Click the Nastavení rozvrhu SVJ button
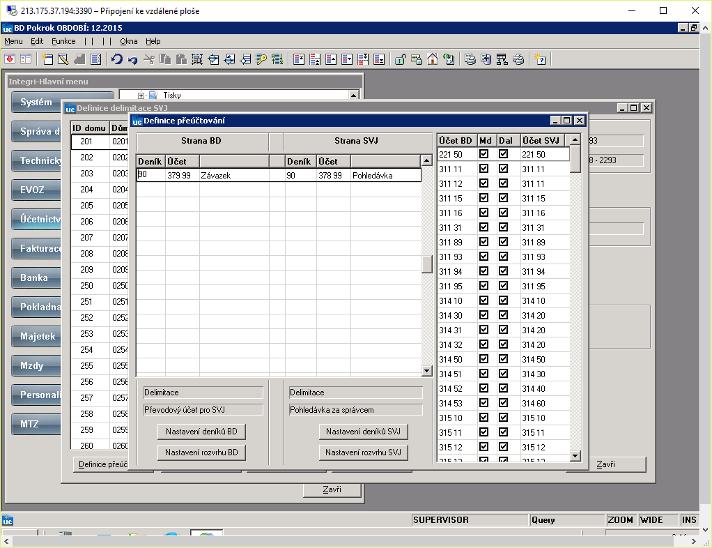Viewport: 712px width, 548px height. coord(363,452)
